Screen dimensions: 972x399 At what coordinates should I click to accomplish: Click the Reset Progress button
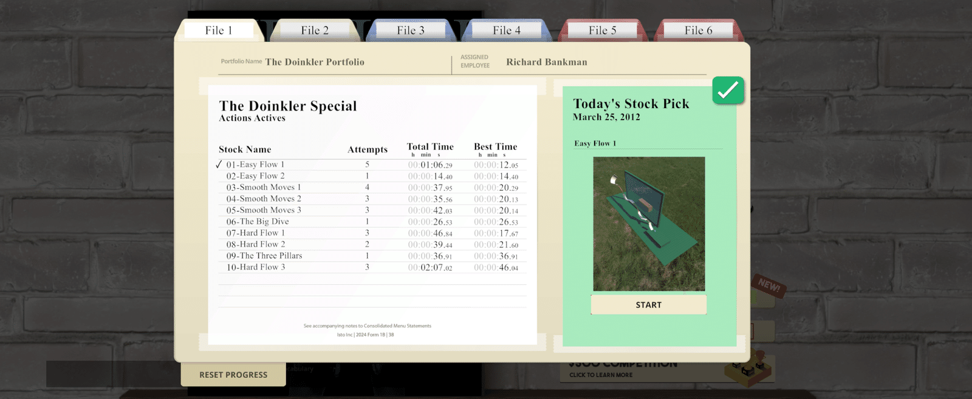click(x=233, y=375)
